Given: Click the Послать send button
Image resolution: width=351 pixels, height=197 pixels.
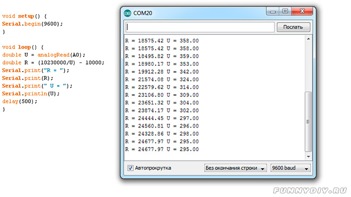Looking at the screenshot, I should pyautogui.click(x=293, y=27).
